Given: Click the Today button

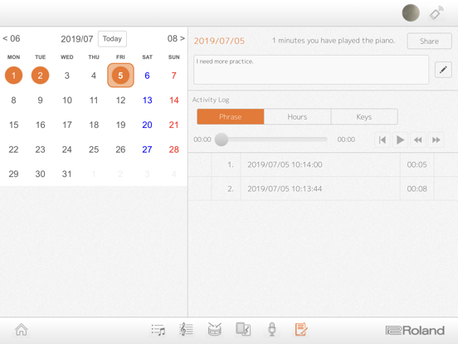Looking at the screenshot, I should pyautogui.click(x=113, y=38).
